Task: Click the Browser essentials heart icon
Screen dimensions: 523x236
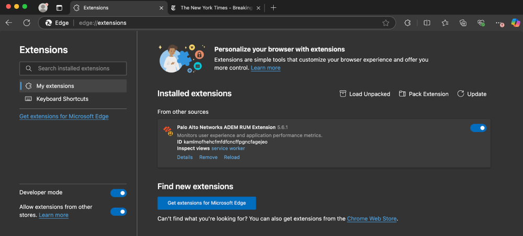Action: pyautogui.click(x=481, y=23)
